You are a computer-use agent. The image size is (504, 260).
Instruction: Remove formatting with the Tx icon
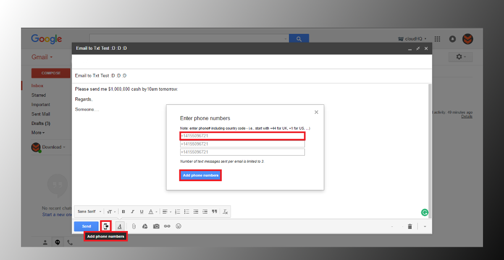[226, 212]
